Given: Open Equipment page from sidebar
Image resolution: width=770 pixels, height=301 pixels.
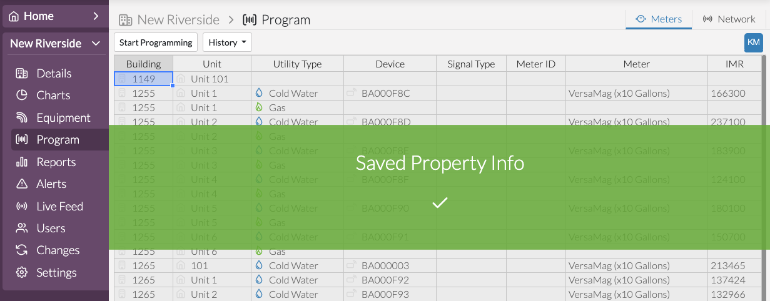Looking at the screenshot, I should point(63,117).
